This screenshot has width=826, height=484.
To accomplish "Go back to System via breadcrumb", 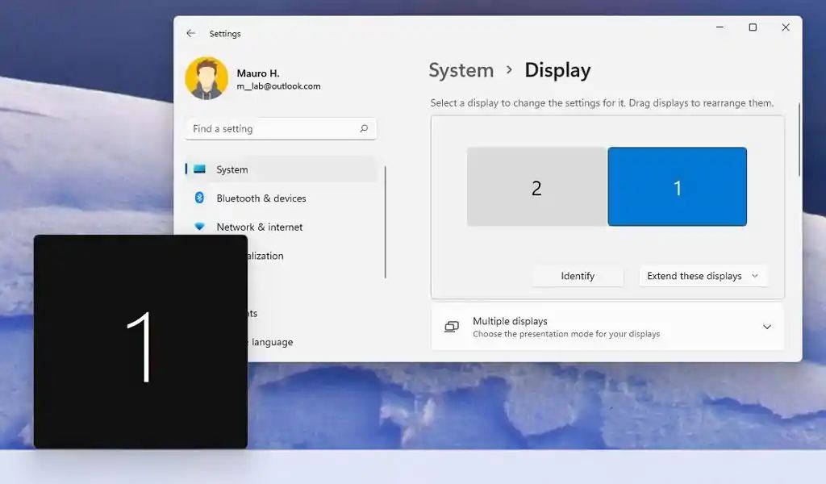I will click(x=461, y=71).
